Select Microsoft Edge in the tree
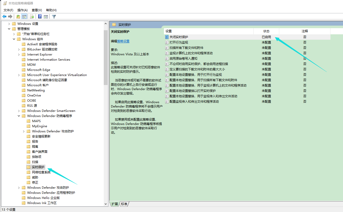Viewport: 343px width, 212px height. coord(39,70)
